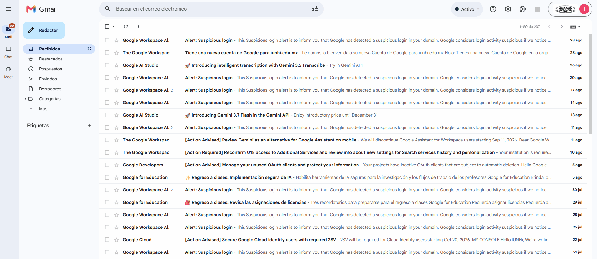Open 'Reconfirm U18 access' email

(343, 152)
